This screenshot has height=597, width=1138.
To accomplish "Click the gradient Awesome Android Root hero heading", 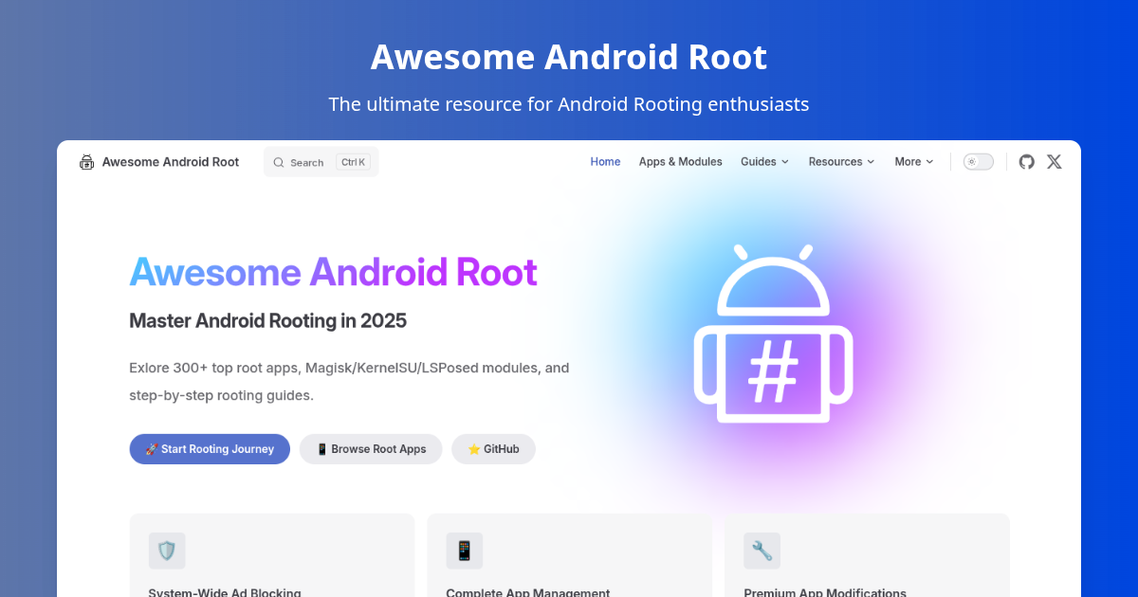I will click(334, 273).
